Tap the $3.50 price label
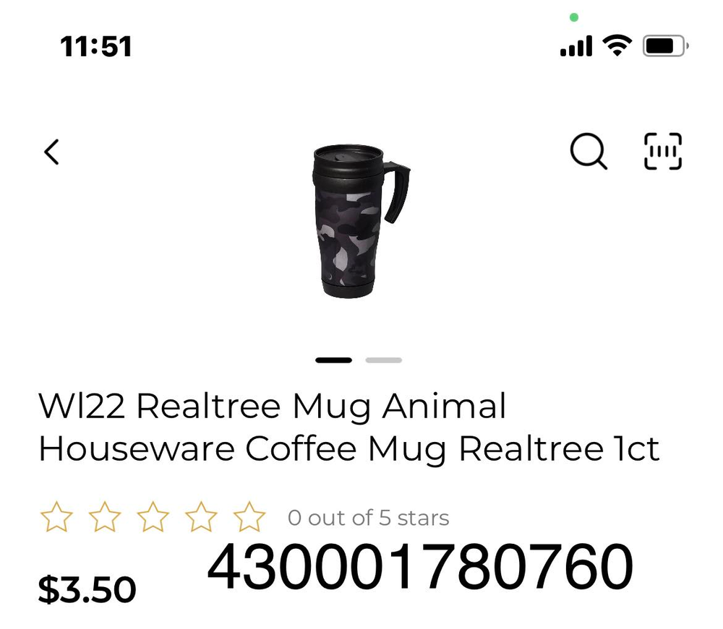This screenshot has height=629, width=723. tap(87, 589)
